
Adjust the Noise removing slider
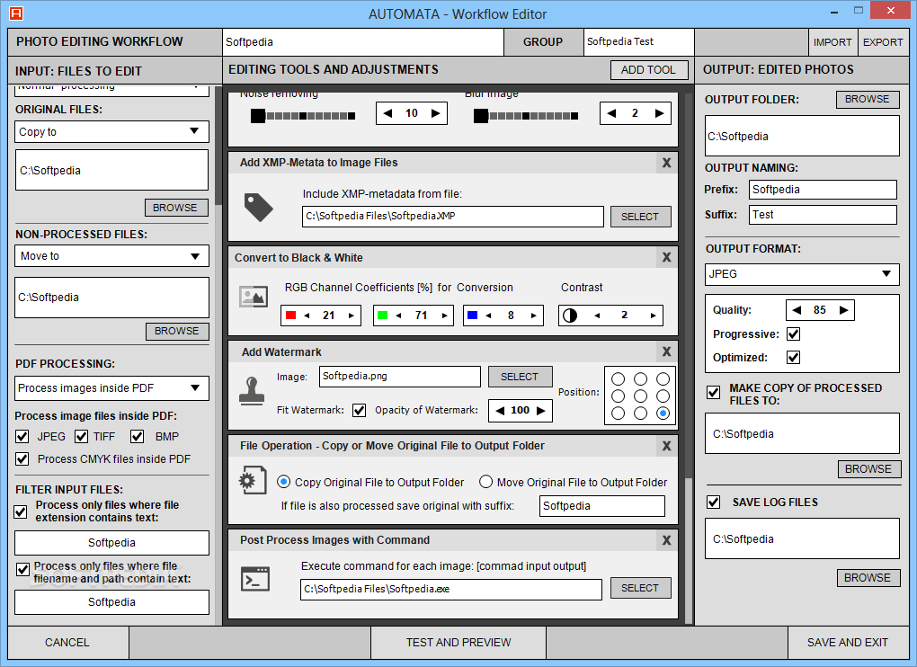(302, 116)
